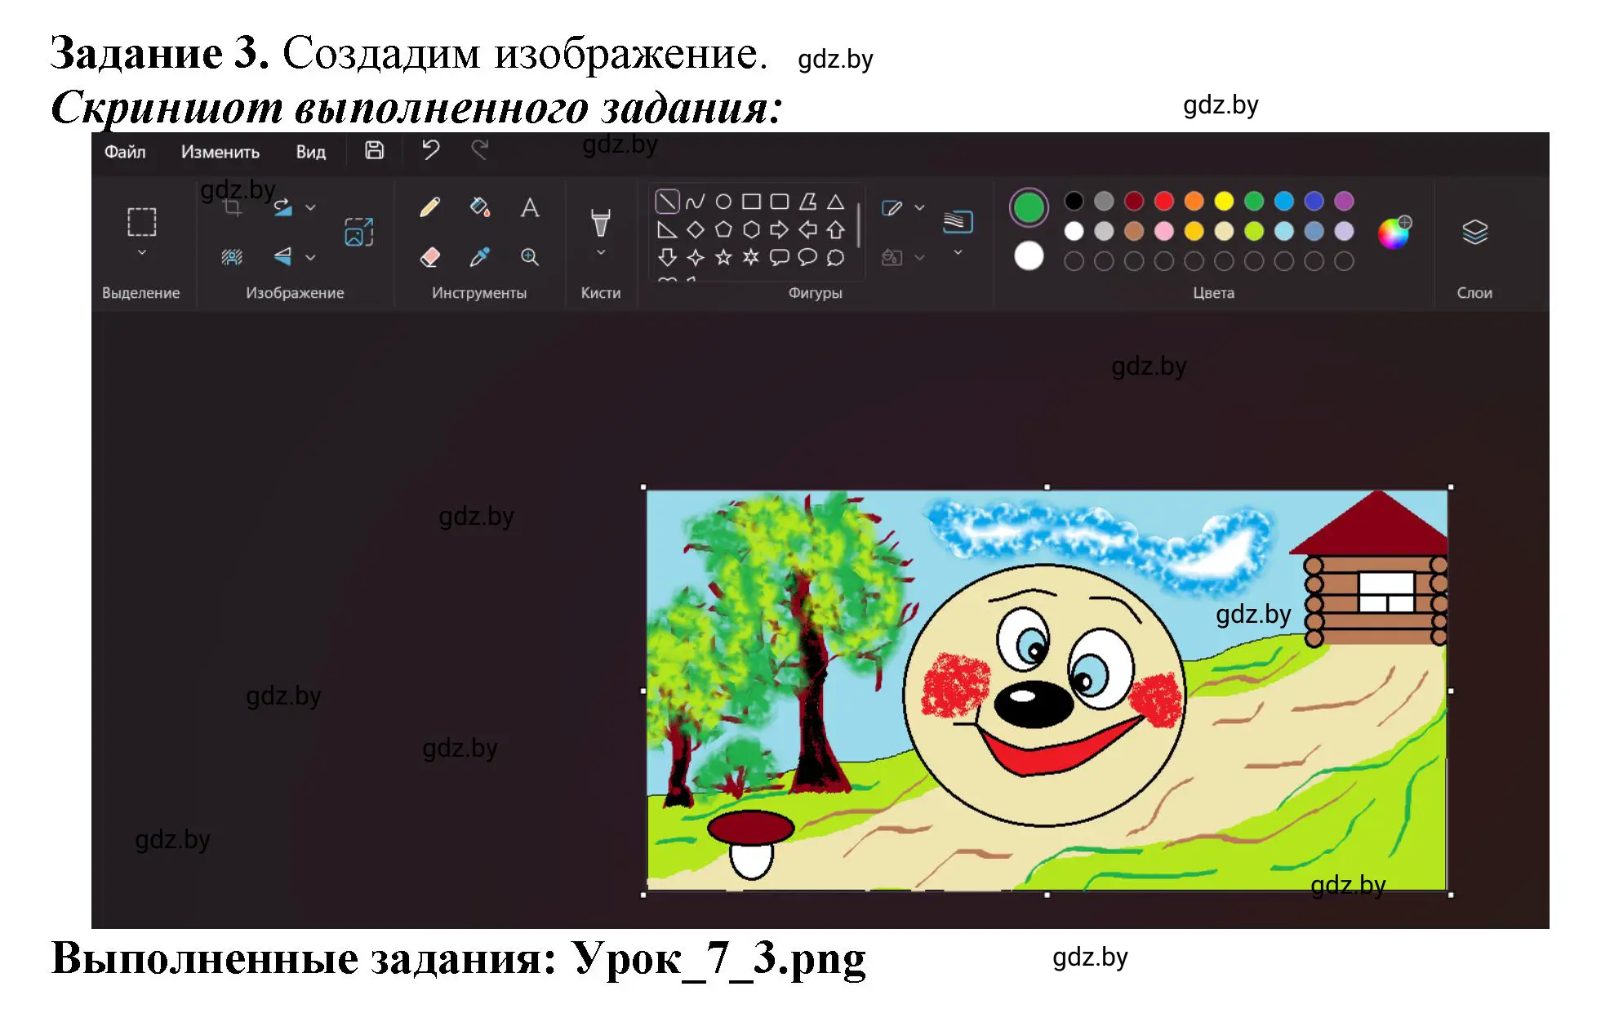Select the Four-point star shape

point(696,258)
